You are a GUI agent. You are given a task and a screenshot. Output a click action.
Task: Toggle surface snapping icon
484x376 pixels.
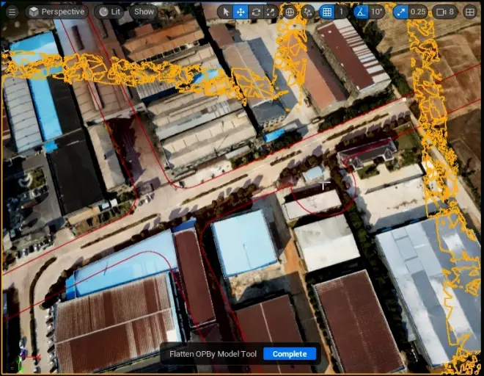308,12
